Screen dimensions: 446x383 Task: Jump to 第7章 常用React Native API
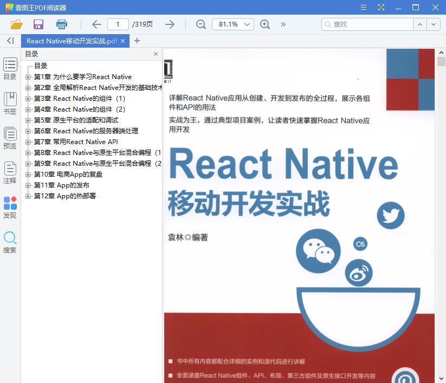click(76, 141)
